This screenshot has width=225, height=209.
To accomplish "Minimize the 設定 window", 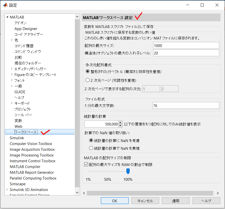I will (x=188, y=5).
